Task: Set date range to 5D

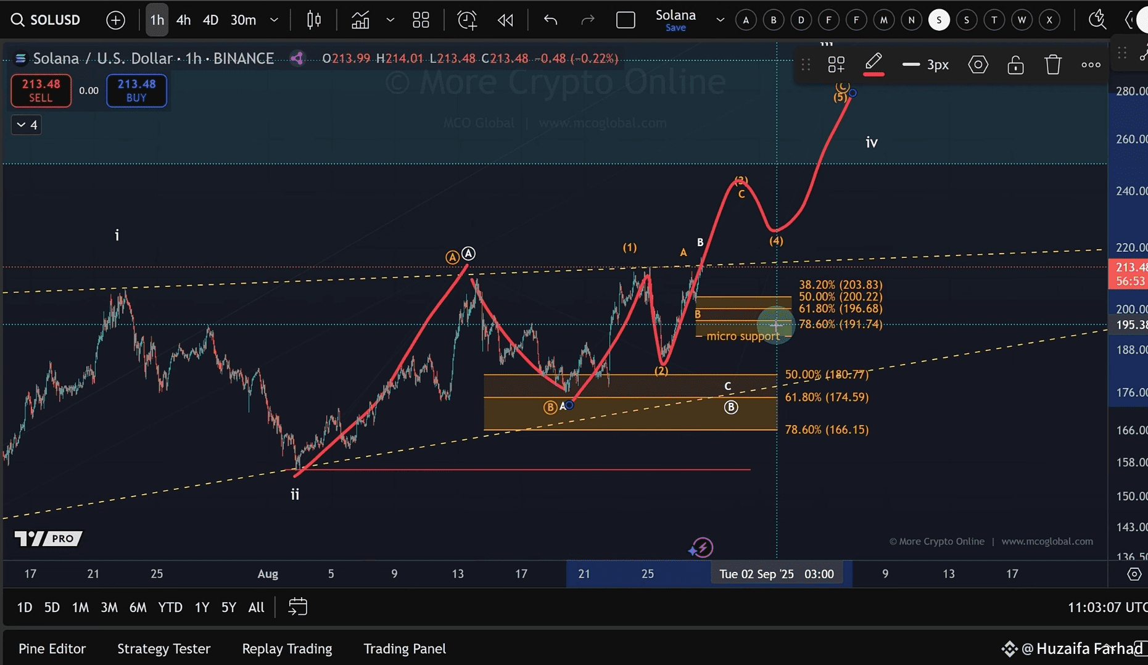Action: [52, 607]
